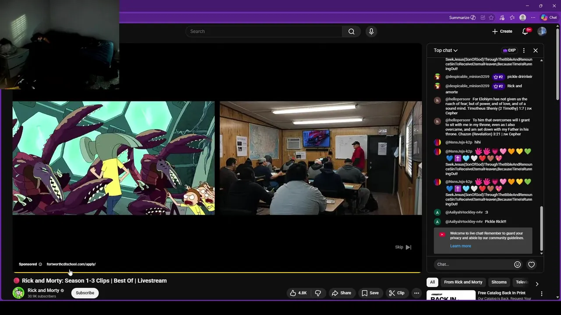
Task: Click the Sponsored label
Action: click(x=28, y=264)
